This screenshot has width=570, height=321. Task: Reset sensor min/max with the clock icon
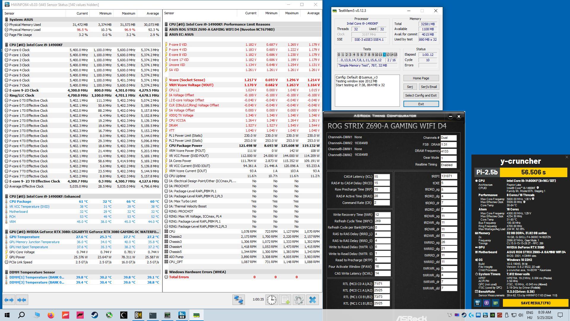tap(271, 300)
